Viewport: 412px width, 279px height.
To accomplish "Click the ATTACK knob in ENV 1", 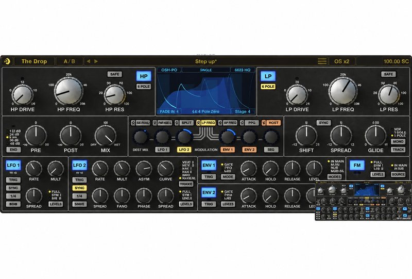I will [249, 169].
